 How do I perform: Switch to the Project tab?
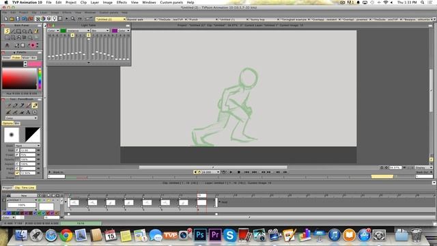pos(8,188)
